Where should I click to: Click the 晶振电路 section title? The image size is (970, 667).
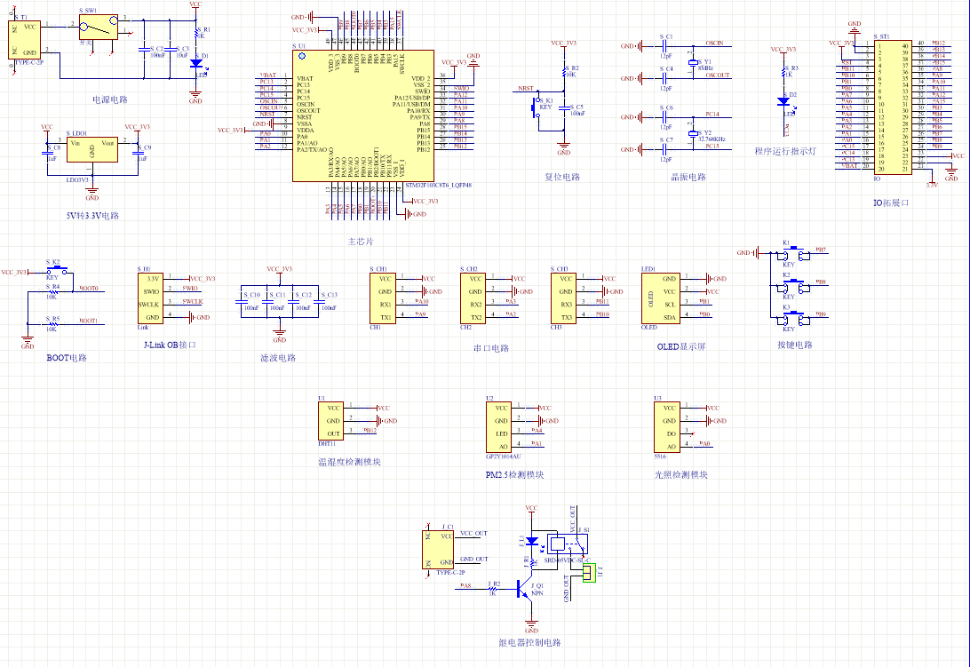[688, 177]
